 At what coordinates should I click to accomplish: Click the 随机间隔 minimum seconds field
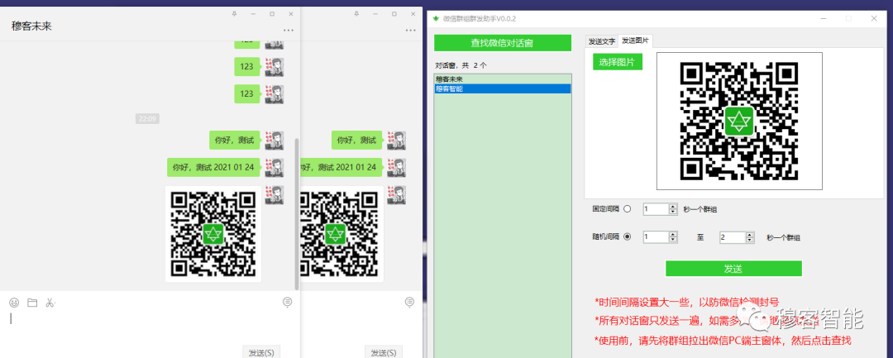(656, 237)
